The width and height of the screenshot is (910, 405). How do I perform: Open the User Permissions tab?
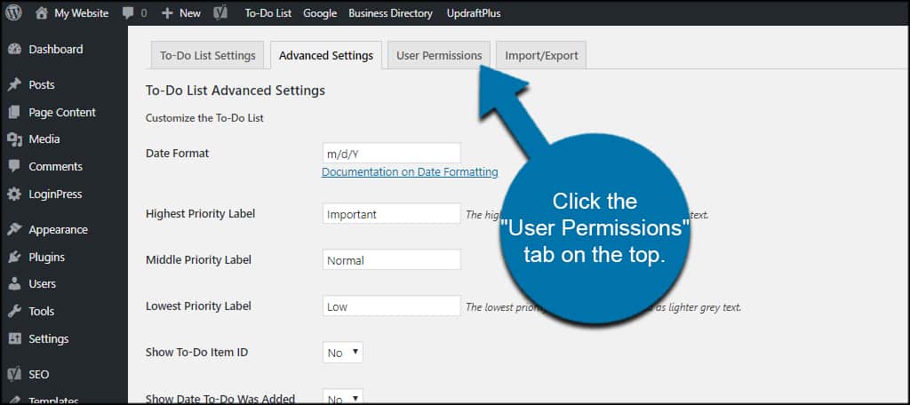pyautogui.click(x=439, y=55)
